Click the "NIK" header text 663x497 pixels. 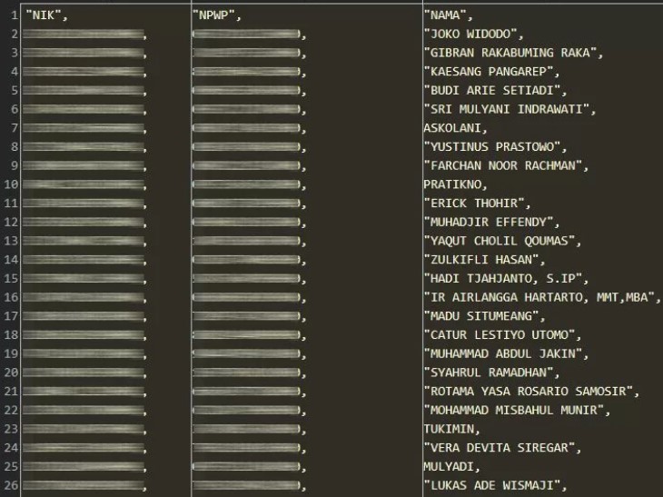point(45,15)
